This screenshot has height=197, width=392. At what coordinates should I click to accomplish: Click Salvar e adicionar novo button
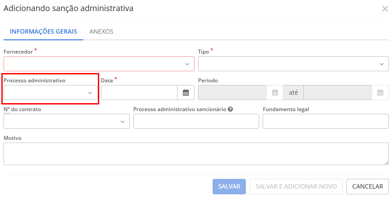pyautogui.click(x=296, y=186)
